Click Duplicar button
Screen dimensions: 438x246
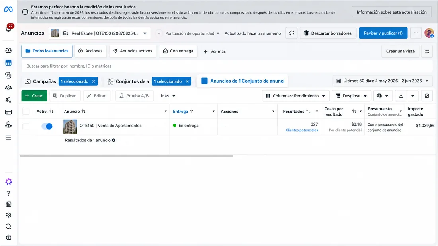tap(65, 96)
